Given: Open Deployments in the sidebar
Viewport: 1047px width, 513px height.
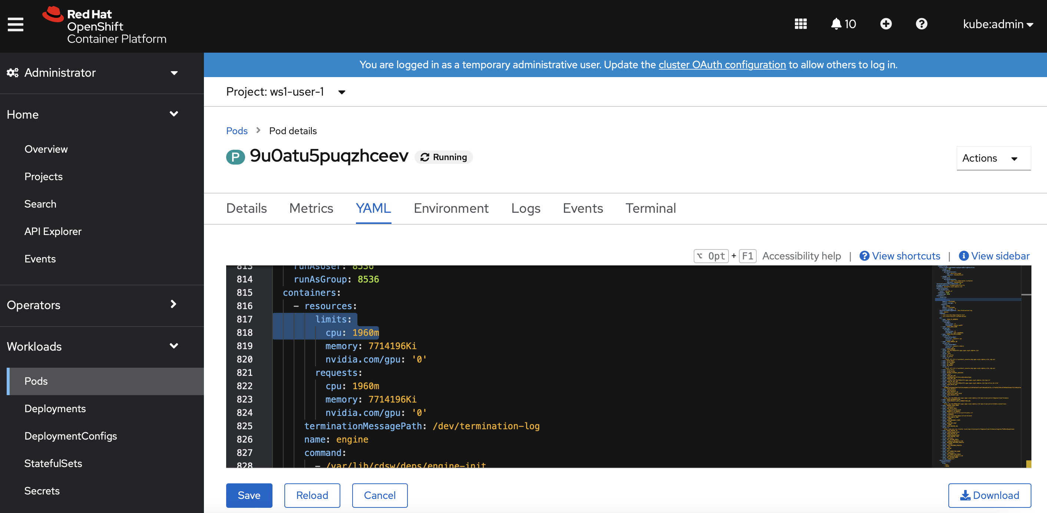Looking at the screenshot, I should click(55, 408).
